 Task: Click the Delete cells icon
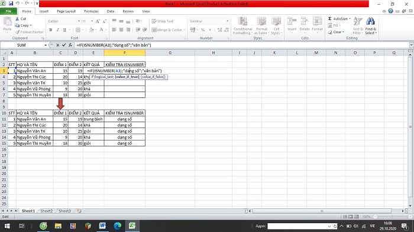click(305, 21)
